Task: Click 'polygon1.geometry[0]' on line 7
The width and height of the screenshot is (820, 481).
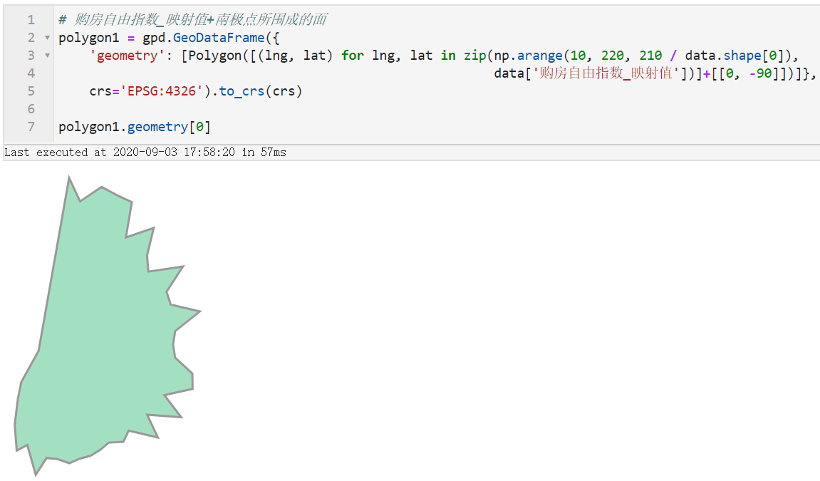Action: (x=135, y=127)
